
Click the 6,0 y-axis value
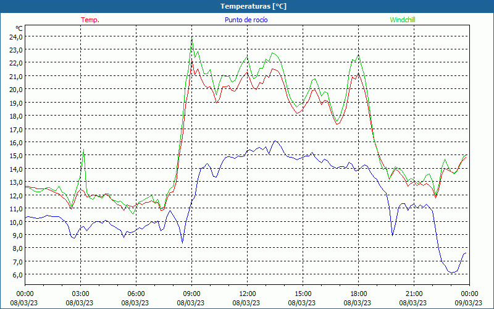coord(18,274)
